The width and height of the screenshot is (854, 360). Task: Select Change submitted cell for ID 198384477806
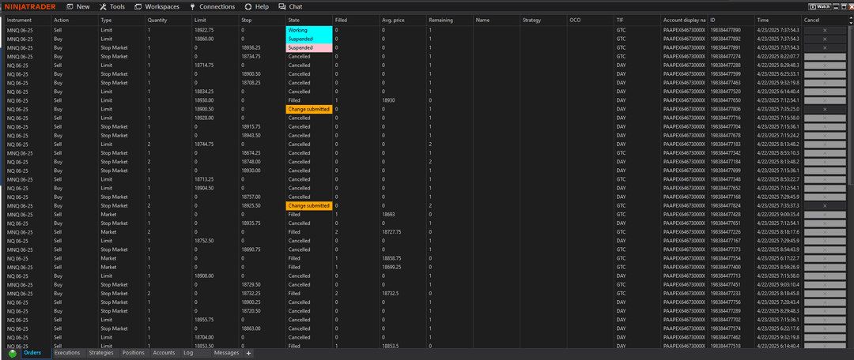309,109
